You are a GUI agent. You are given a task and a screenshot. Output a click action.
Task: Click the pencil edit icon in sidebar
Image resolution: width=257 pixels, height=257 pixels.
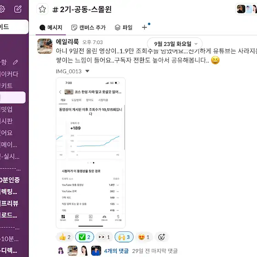pos(16,62)
